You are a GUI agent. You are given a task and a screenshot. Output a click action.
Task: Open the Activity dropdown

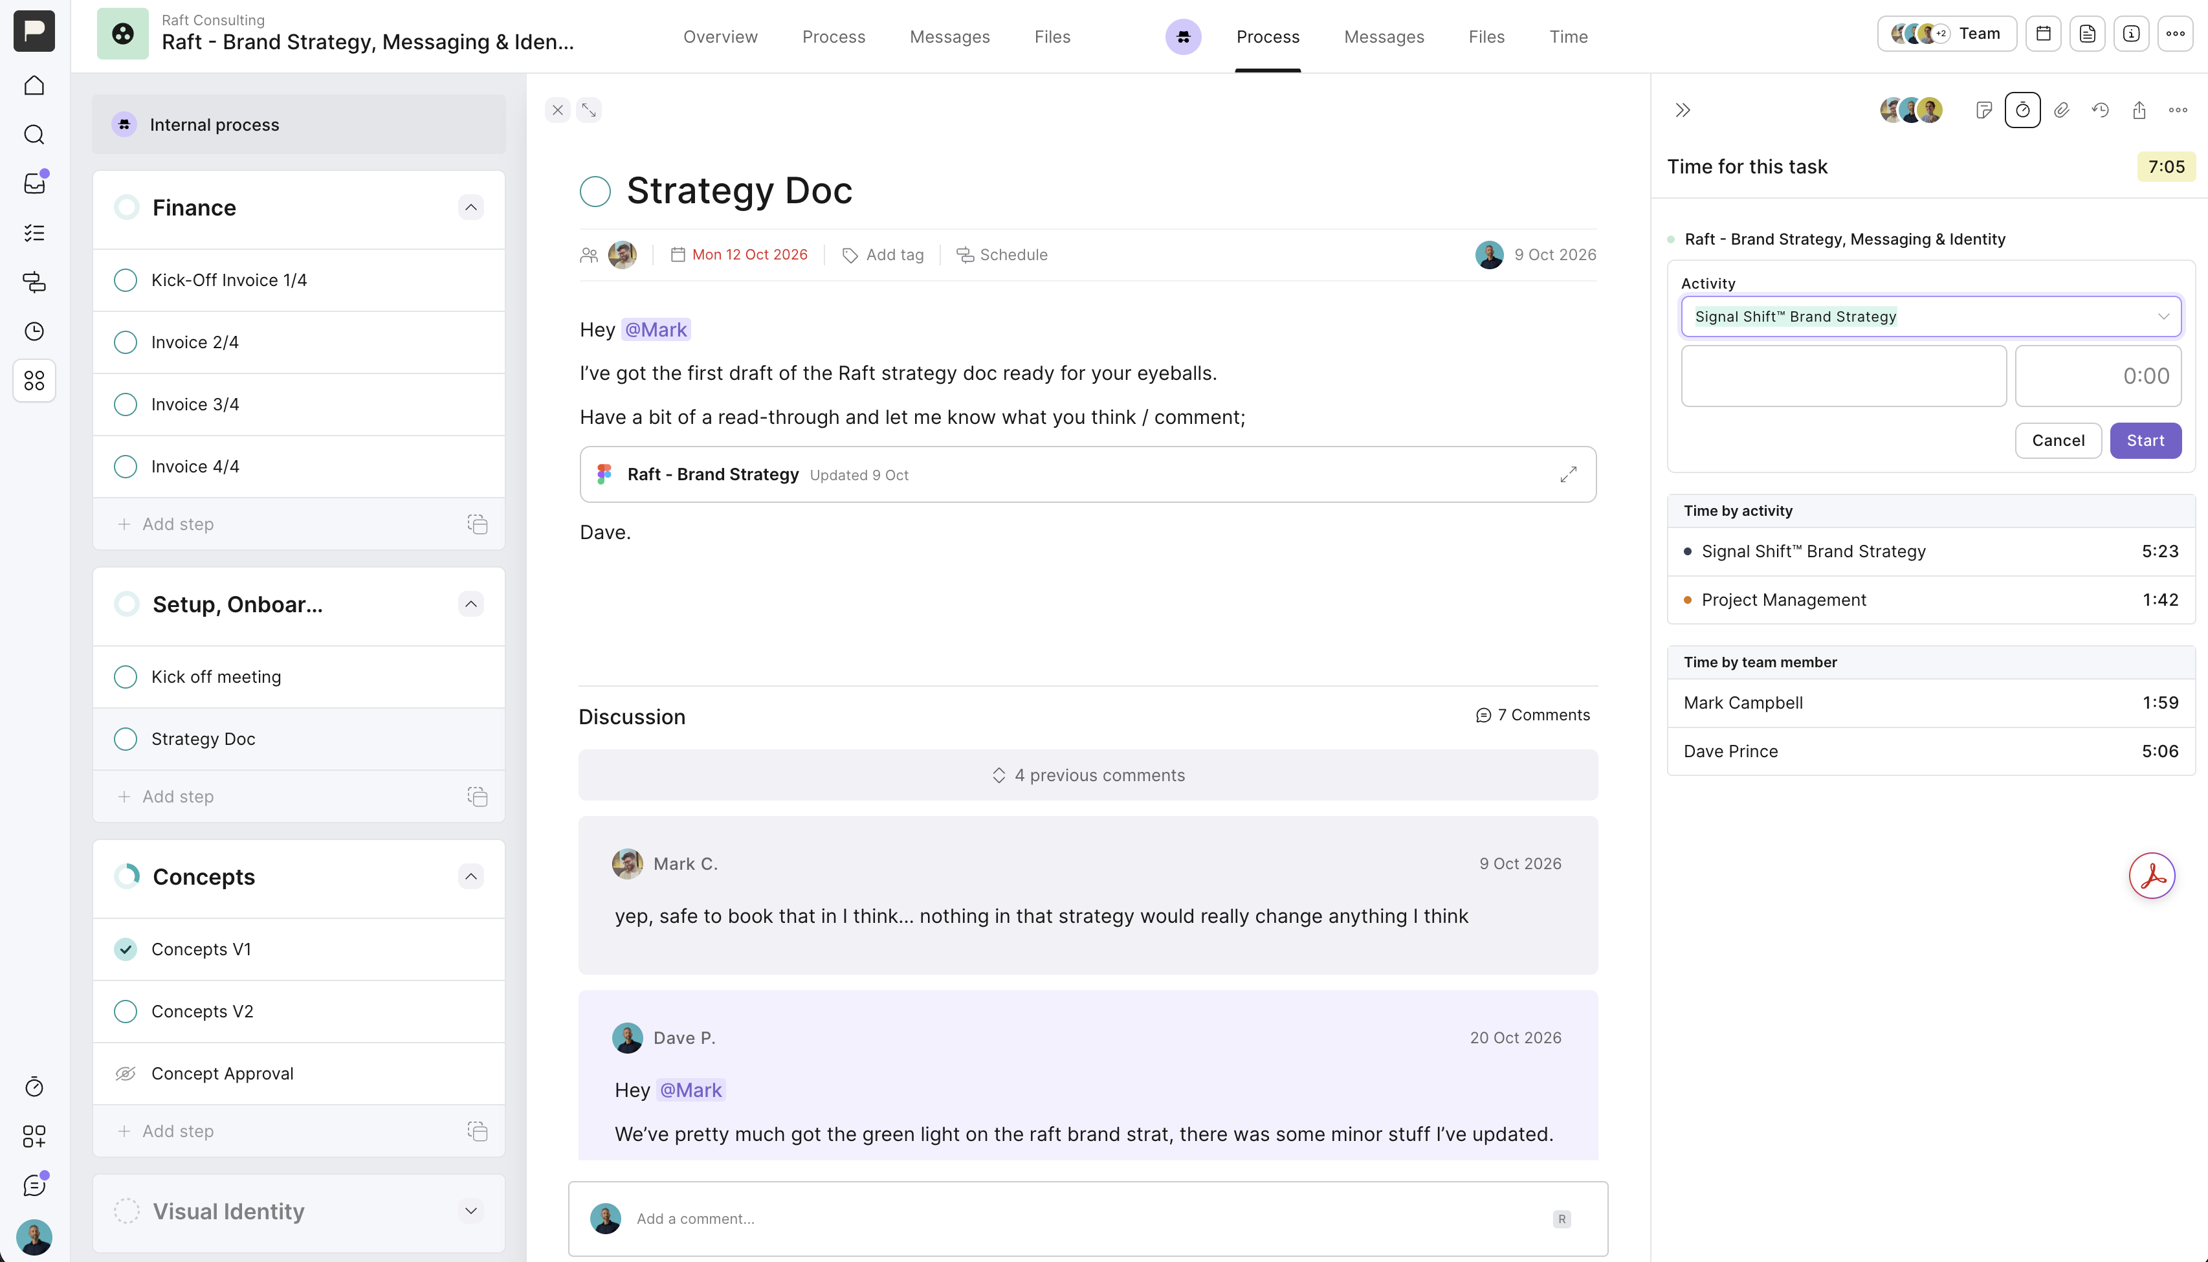click(1930, 316)
